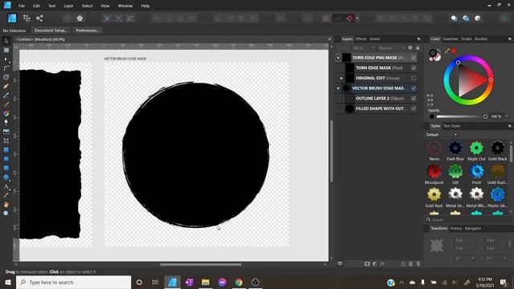Click the eyedropper in Color panel
This screenshot has height=289, width=514.
pos(447,51)
